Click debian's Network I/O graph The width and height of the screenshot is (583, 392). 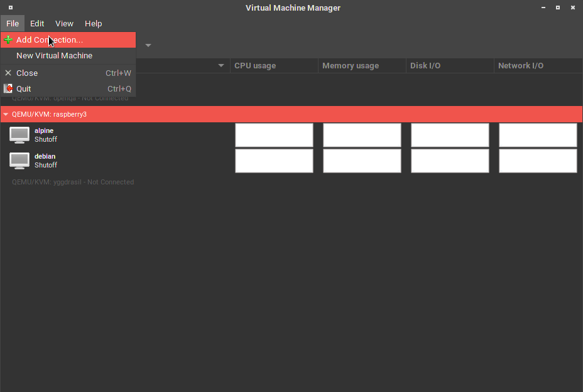click(x=538, y=161)
